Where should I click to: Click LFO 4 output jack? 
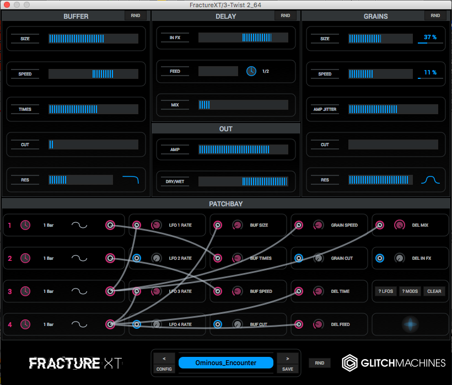tap(110, 324)
